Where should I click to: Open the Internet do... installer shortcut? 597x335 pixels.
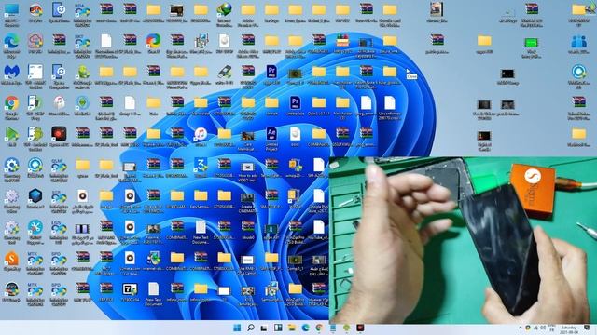coord(153,259)
